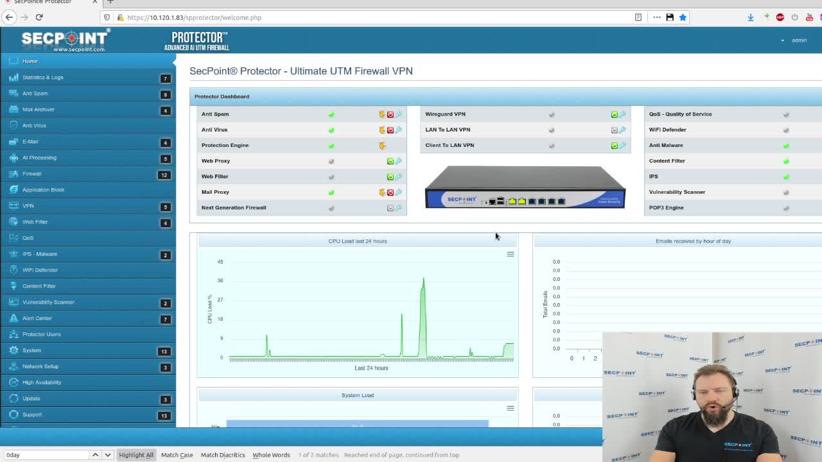Image resolution: width=822 pixels, height=462 pixels.
Task: Open CPU Load chart hamburger menu
Action: (511, 254)
